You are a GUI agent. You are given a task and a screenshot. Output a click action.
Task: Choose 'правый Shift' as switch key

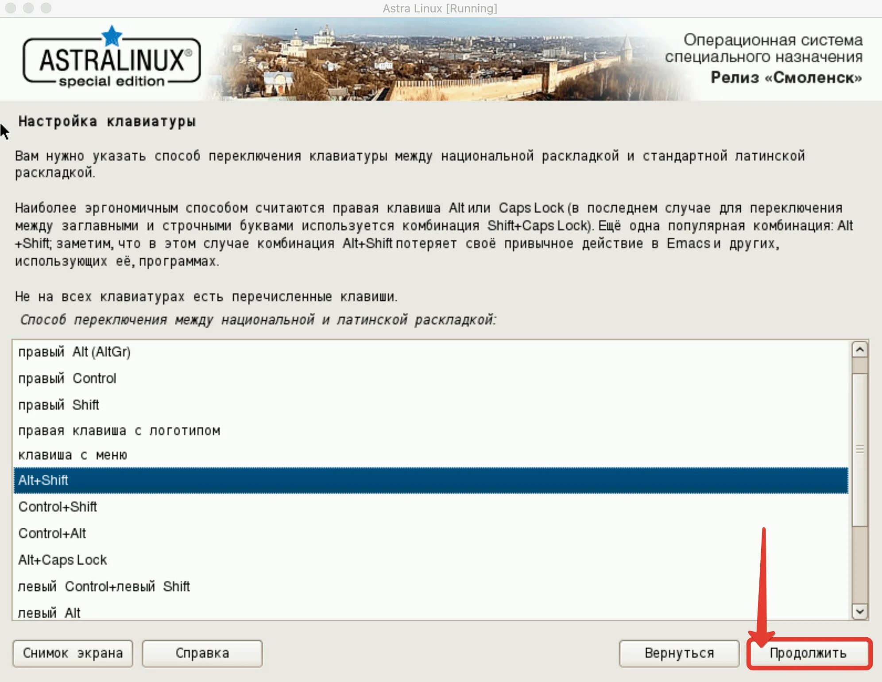430,405
